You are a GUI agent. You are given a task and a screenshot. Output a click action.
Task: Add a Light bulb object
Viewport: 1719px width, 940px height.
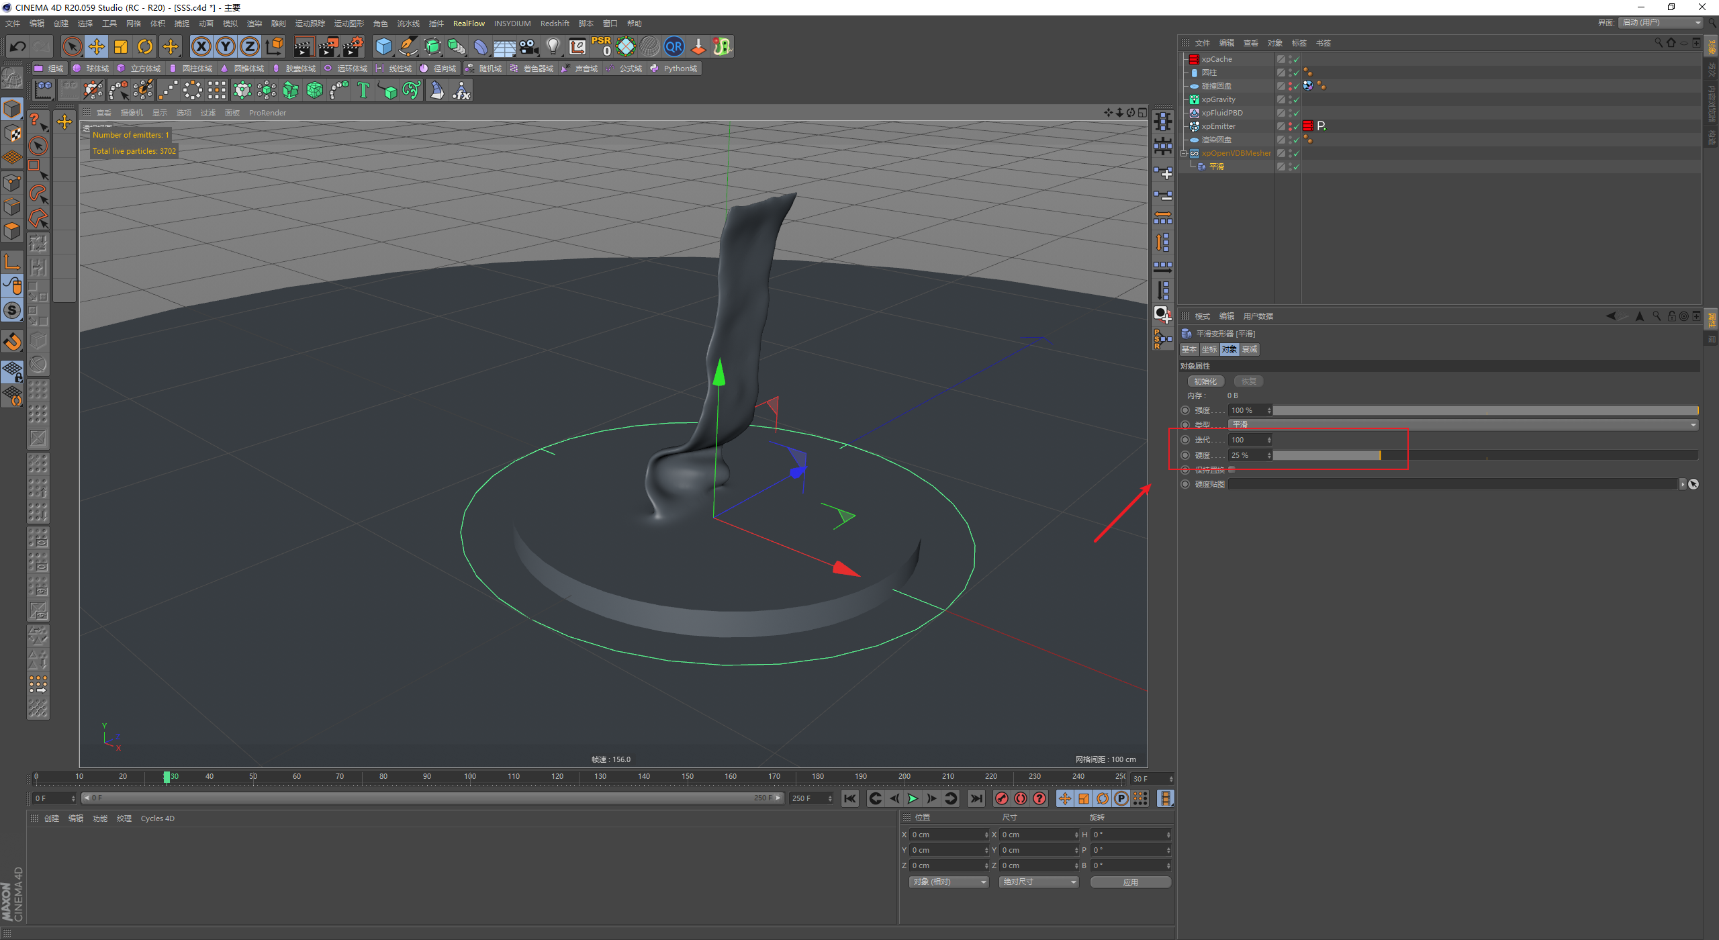(553, 46)
